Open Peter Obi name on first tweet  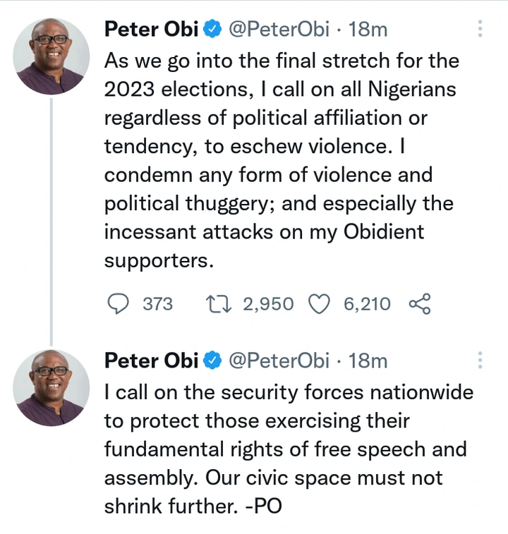pos(151,29)
